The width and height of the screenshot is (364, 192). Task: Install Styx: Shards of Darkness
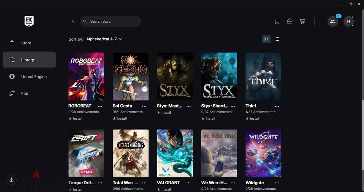click(208, 118)
